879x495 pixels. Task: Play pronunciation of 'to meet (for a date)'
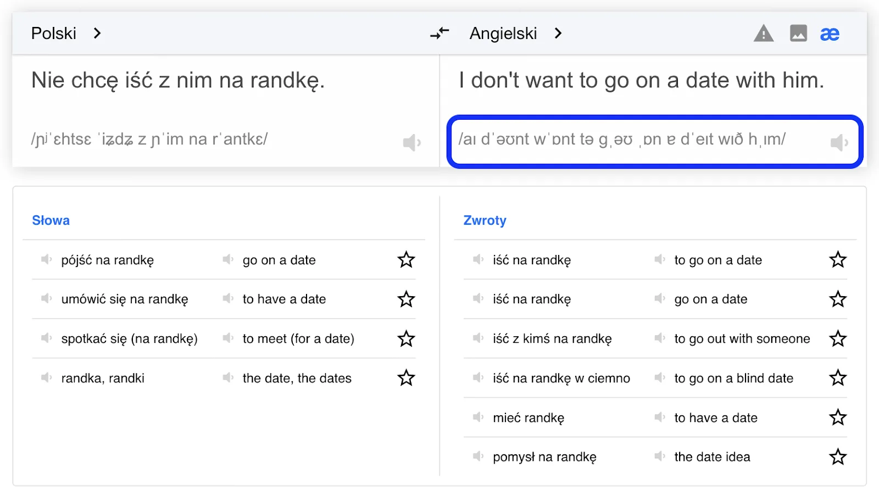227,338
